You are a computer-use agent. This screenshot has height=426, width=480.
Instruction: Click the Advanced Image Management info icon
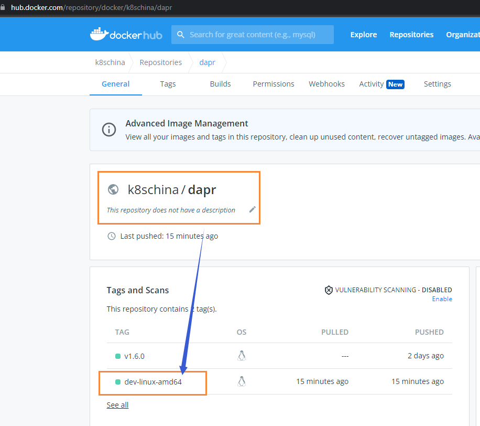click(x=108, y=130)
